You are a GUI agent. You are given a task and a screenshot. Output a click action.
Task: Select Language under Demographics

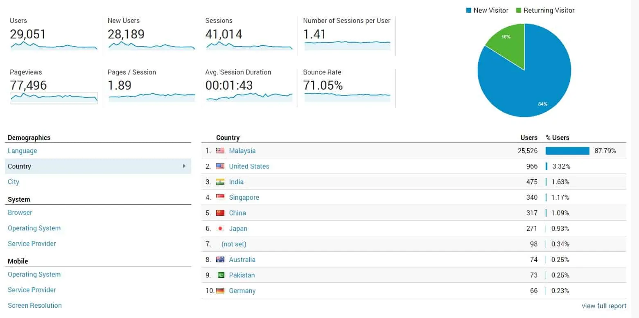tap(23, 151)
